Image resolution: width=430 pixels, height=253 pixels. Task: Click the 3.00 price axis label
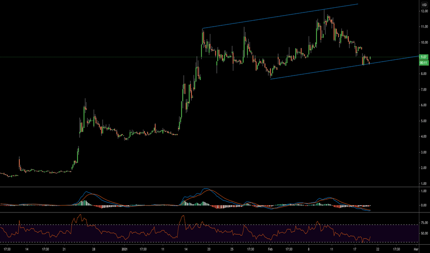click(x=424, y=152)
